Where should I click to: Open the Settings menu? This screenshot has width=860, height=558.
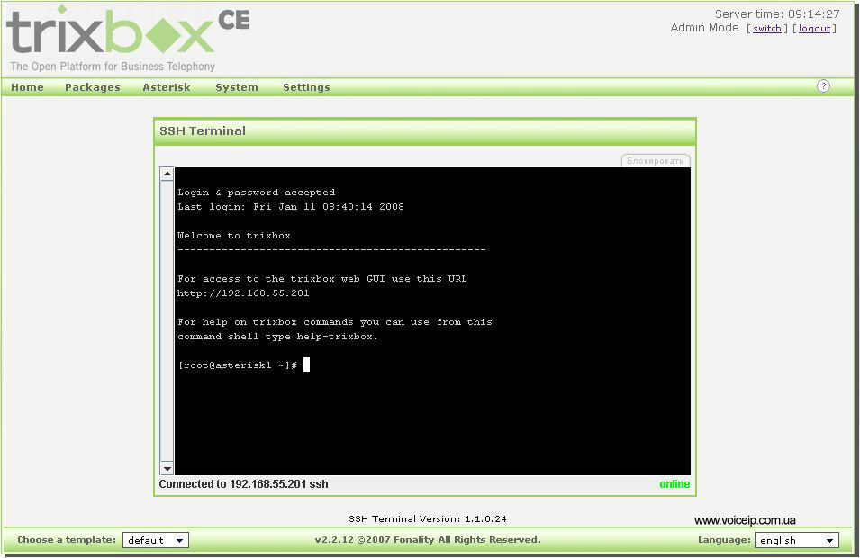[306, 87]
